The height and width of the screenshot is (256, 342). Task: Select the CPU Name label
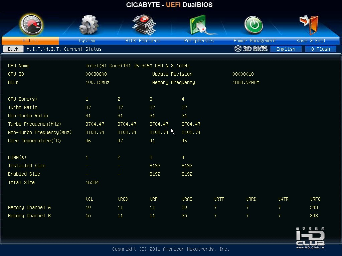(x=19, y=66)
